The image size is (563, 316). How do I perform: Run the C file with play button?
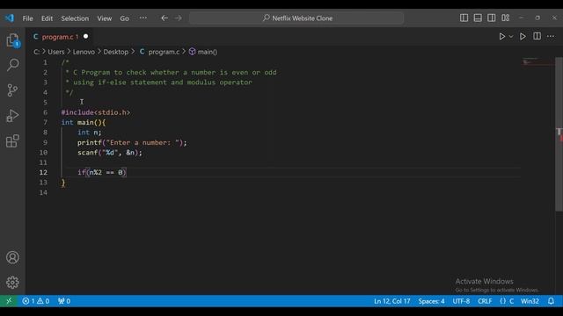tap(502, 37)
